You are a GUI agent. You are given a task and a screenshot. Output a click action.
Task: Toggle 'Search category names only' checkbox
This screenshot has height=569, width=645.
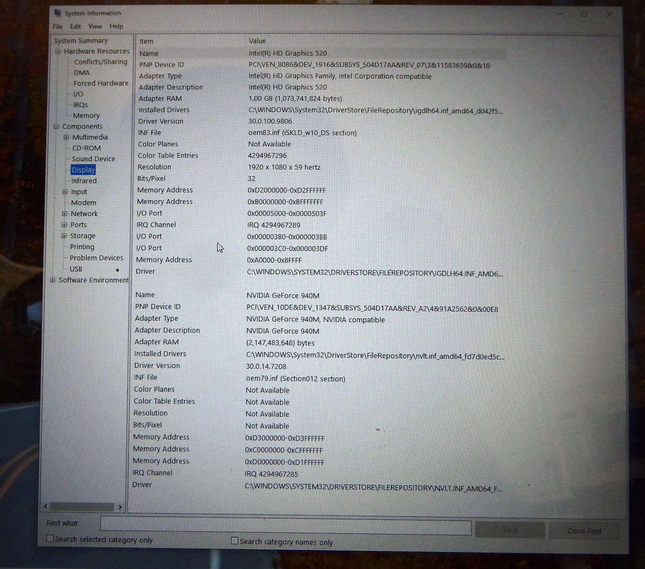(x=234, y=541)
